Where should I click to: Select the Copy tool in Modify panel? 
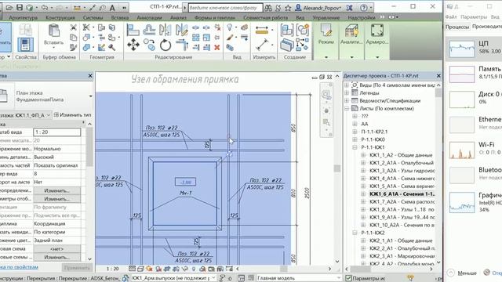click(x=149, y=45)
